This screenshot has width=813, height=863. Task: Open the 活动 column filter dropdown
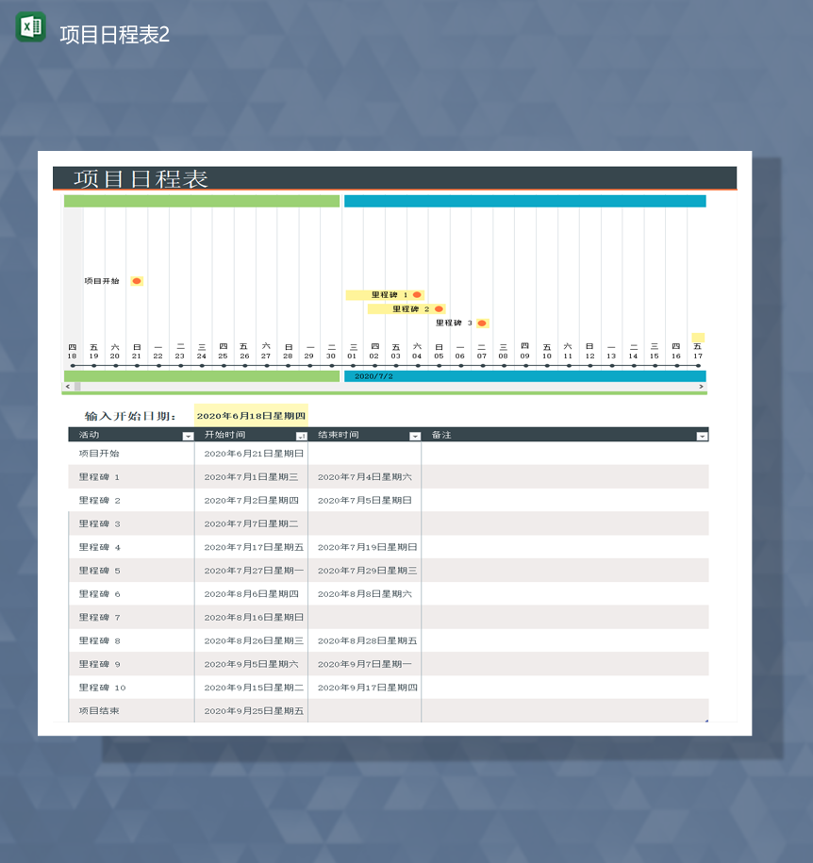coord(187,435)
